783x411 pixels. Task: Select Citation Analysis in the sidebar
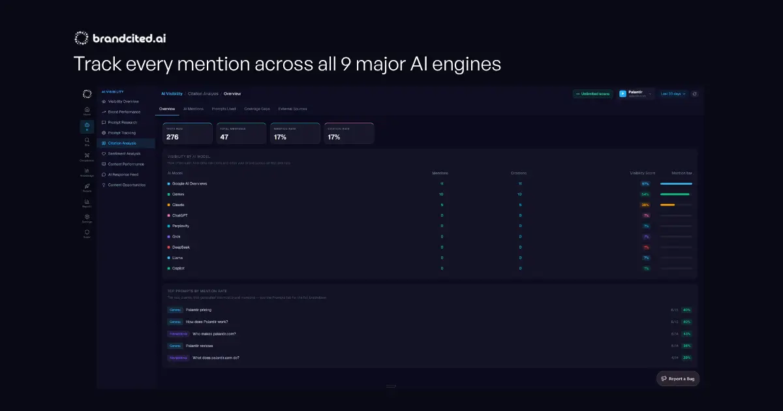[126, 143]
